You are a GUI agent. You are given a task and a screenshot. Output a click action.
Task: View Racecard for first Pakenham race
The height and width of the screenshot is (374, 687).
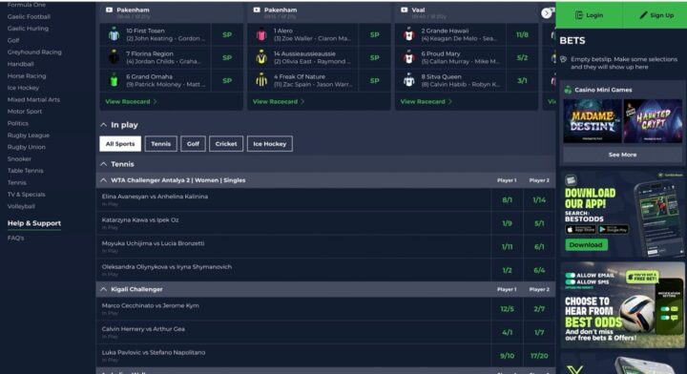[x=131, y=101]
